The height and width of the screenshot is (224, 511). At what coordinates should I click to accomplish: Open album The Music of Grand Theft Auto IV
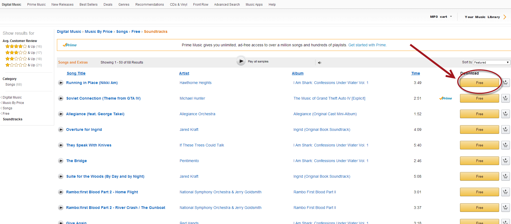click(329, 98)
